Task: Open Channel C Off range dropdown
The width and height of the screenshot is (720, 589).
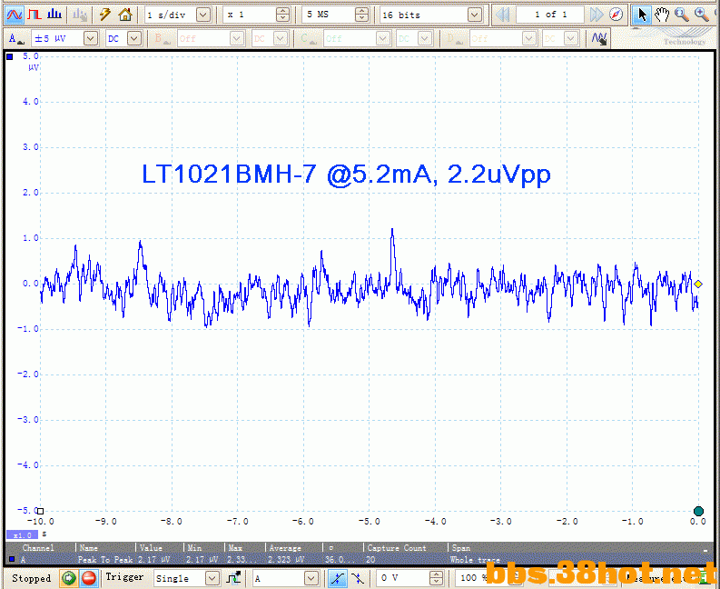Action: click(383, 38)
